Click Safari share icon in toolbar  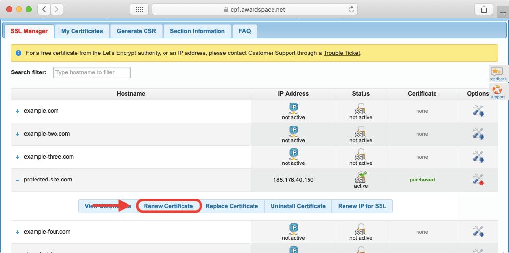484,9
